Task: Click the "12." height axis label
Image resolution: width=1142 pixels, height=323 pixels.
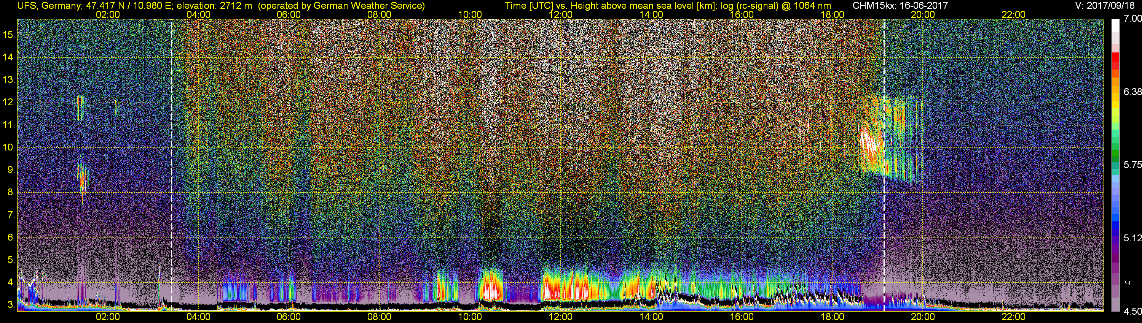Action: [9, 103]
